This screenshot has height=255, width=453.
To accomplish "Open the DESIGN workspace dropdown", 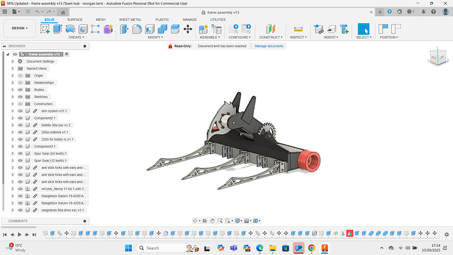I will coord(20,28).
